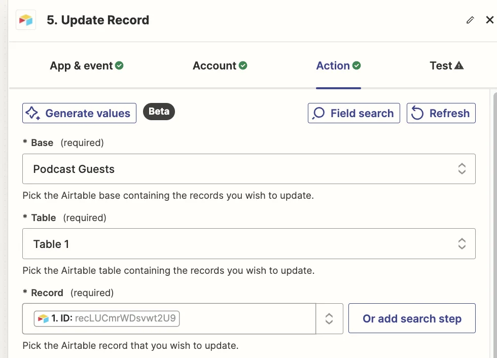This screenshot has height=358, width=497.
Task: Click the Base (required) label
Action: click(63, 142)
